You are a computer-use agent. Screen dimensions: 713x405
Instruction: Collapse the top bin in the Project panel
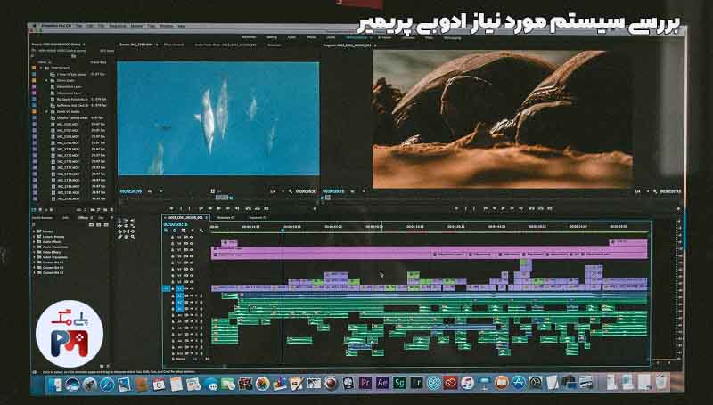coord(41,68)
